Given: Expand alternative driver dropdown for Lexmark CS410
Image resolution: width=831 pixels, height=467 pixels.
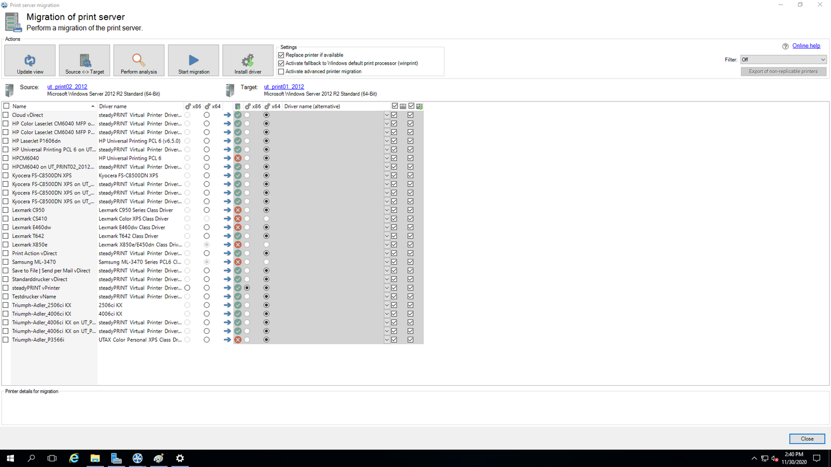Looking at the screenshot, I should (387, 219).
